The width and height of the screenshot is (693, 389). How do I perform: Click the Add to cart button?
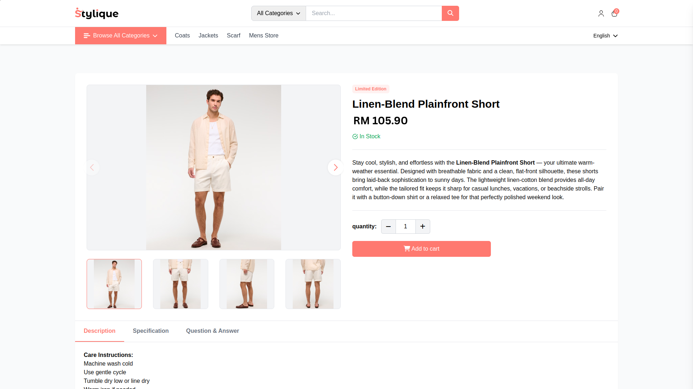click(421, 249)
